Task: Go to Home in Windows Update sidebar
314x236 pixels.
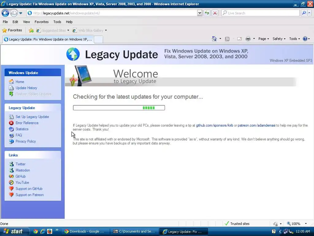Action: tap(20, 82)
